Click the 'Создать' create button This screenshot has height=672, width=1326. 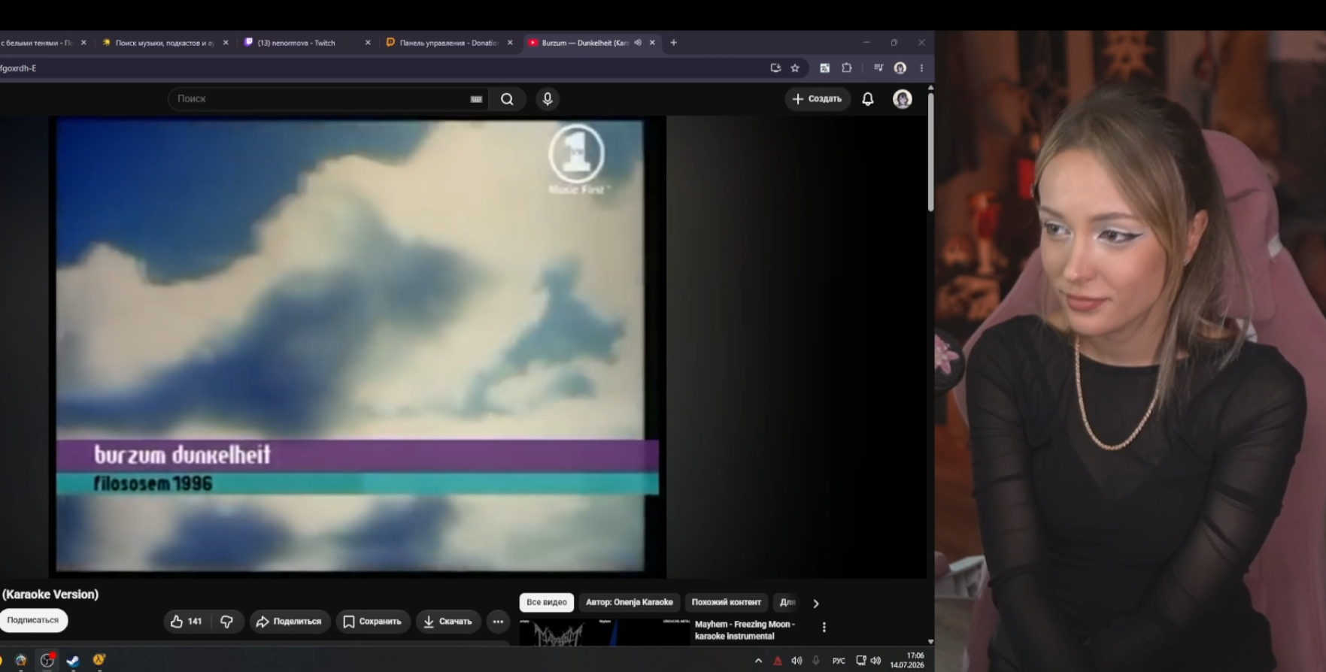pyautogui.click(x=818, y=99)
